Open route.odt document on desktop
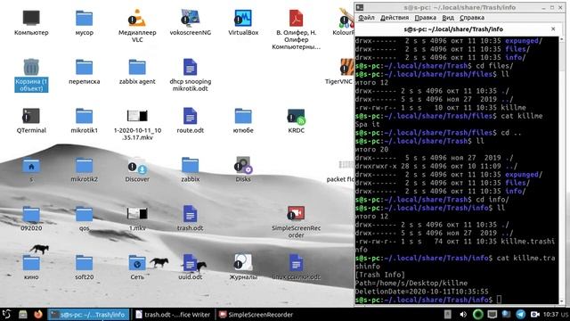 click(190, 120)
